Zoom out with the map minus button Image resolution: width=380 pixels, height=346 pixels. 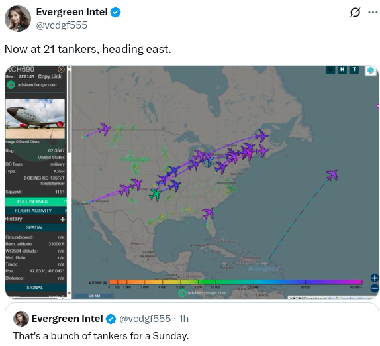click(x=375, y=288)
